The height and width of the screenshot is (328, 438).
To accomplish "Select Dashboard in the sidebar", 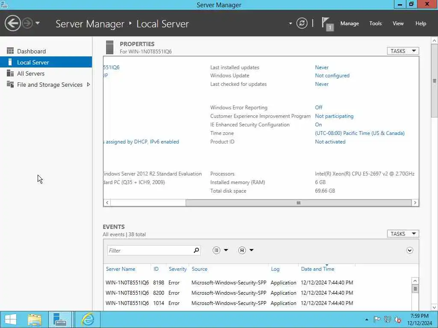I will tap(46, 51).
